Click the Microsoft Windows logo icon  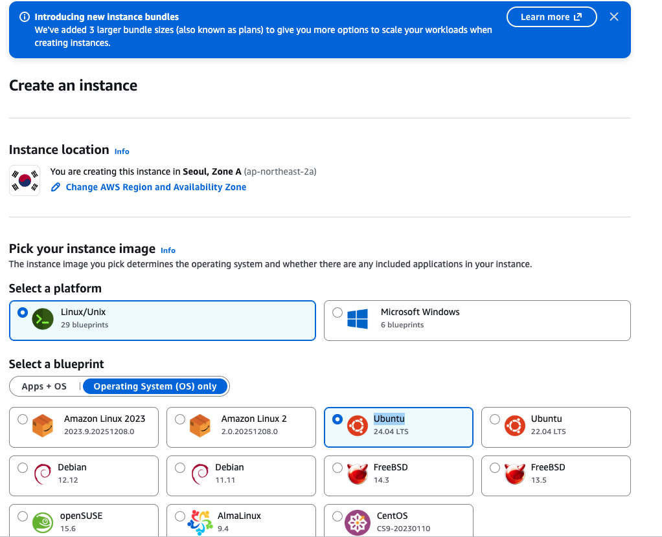click(358, 319)
